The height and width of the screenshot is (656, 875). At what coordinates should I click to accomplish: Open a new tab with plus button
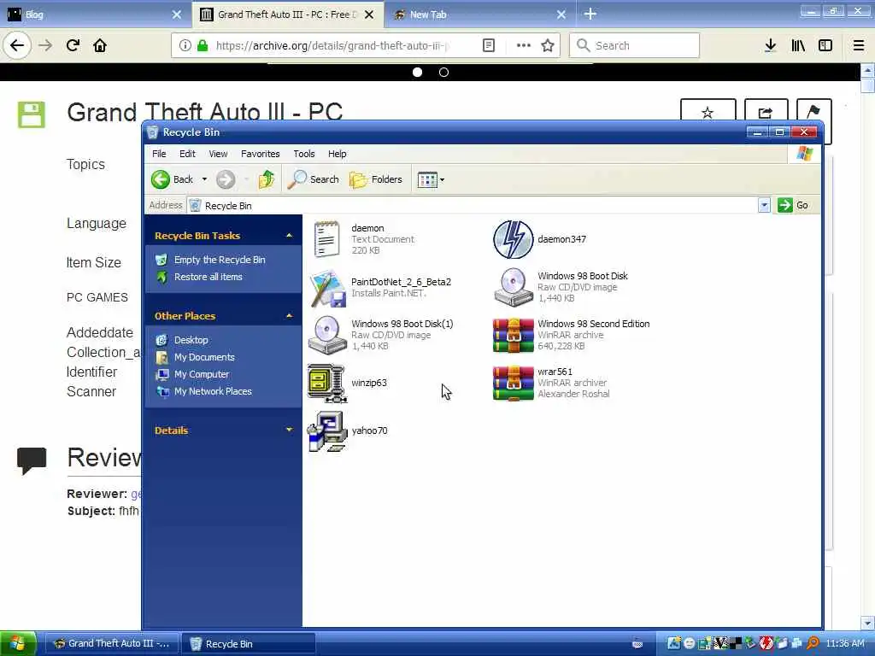click(x=590, y=15)
